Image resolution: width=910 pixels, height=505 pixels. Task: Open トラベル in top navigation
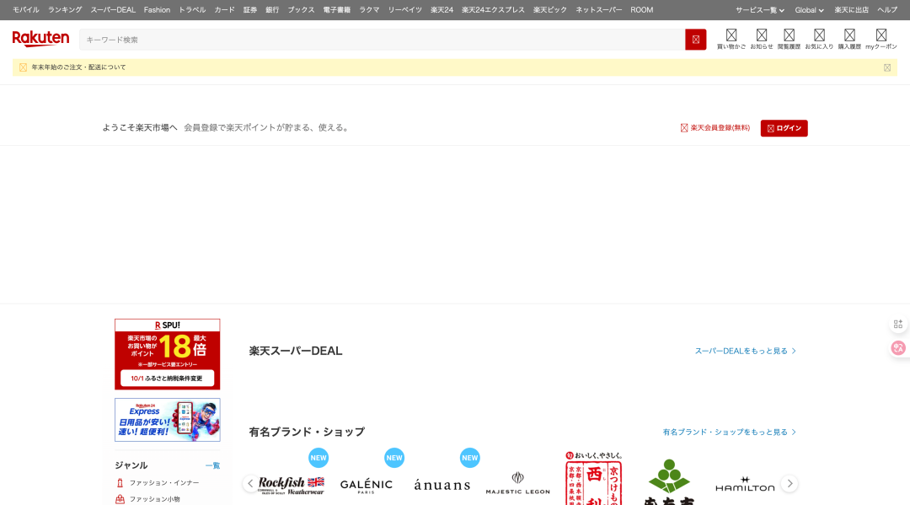[192, 10]
